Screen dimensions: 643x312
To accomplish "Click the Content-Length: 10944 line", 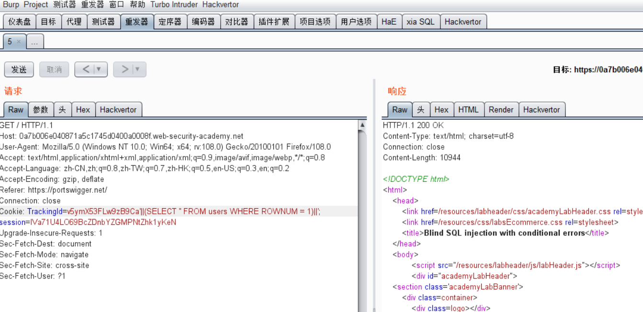I will click(x=422, y=157).
